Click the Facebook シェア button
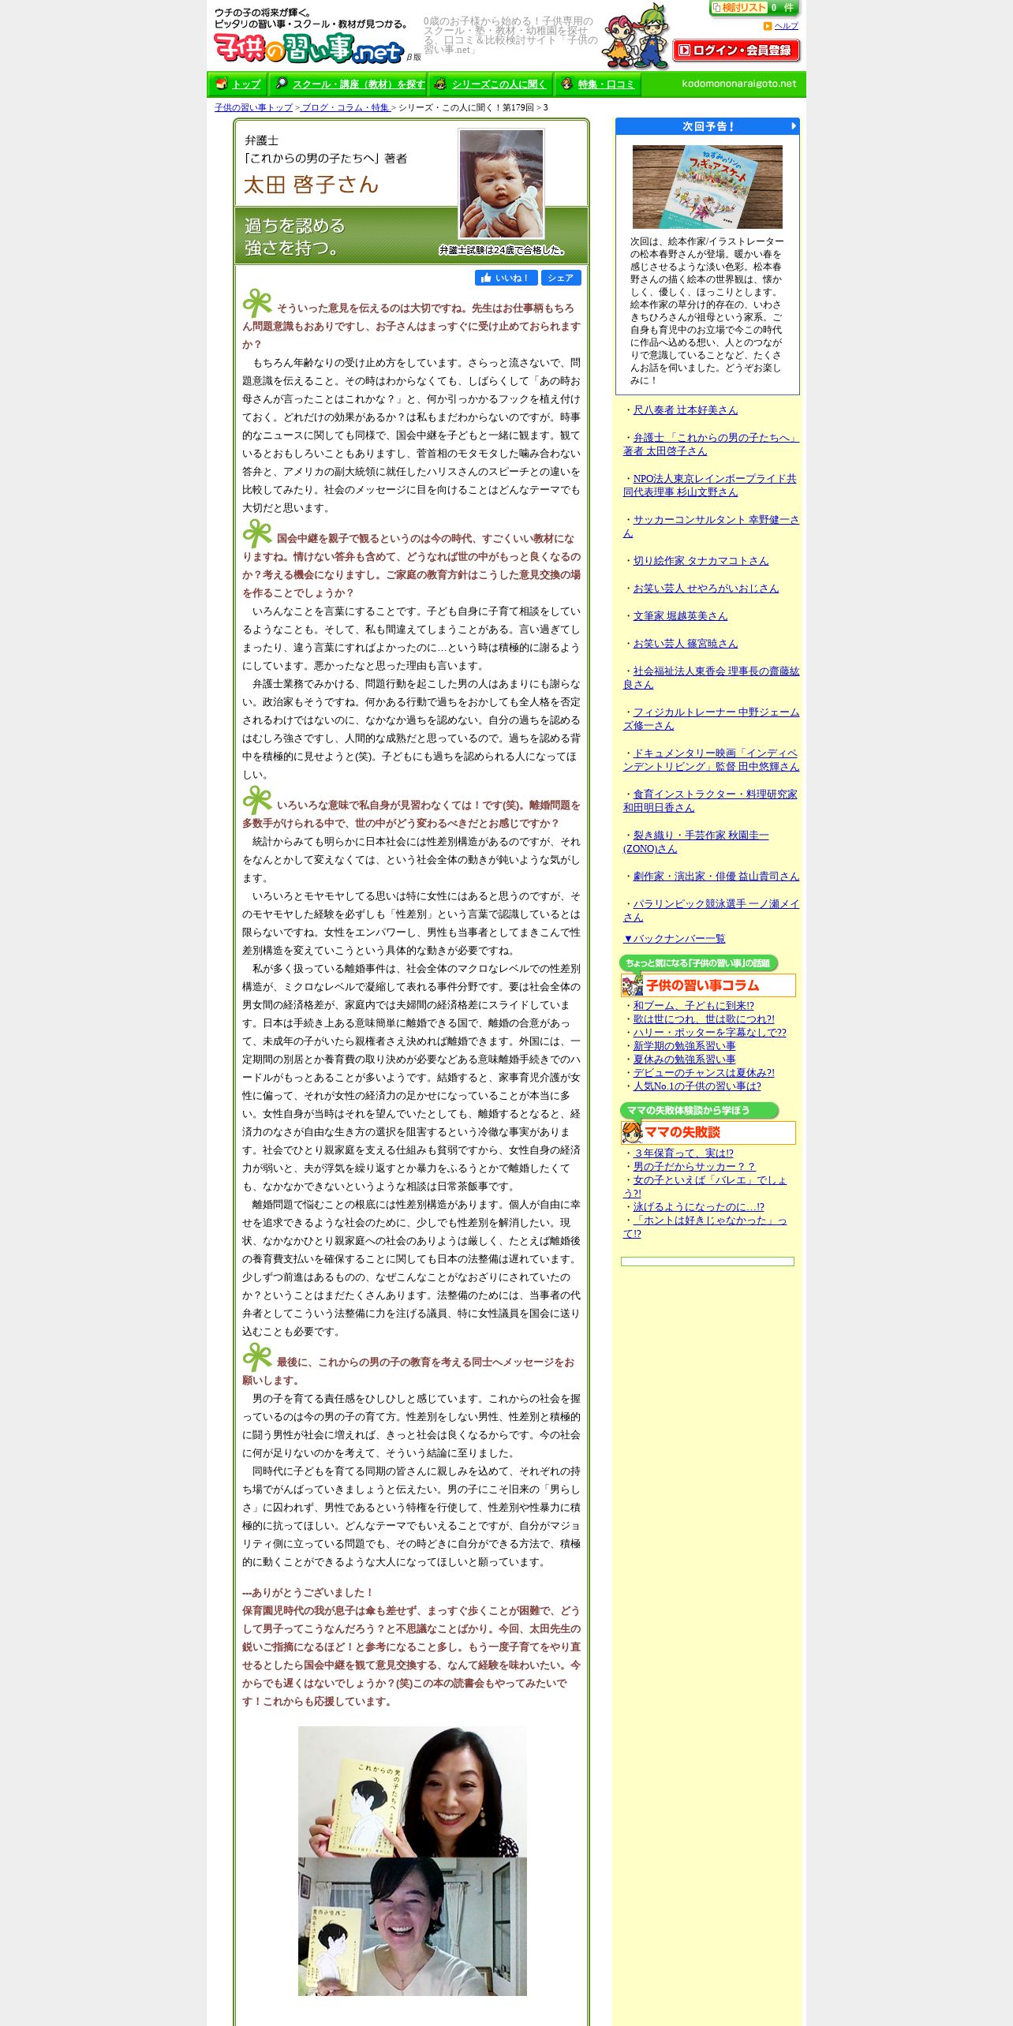The image size is (1013, 2026). [561, 278]
